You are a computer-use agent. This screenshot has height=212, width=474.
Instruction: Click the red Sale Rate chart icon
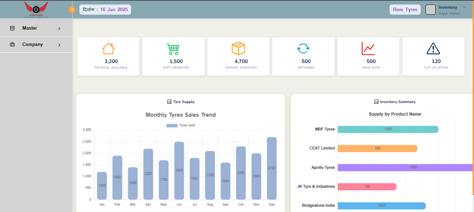pos(368,49)
